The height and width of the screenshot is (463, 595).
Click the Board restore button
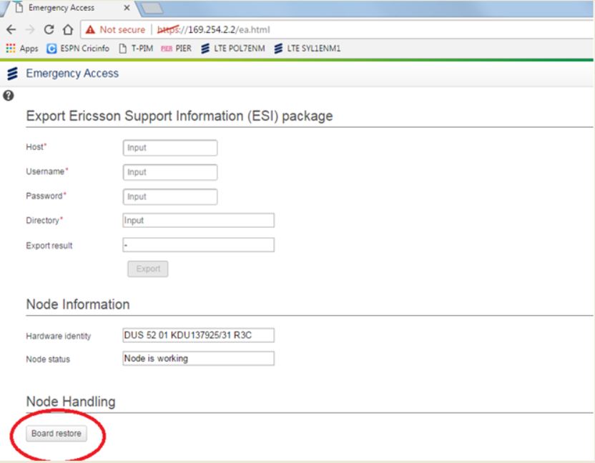pos(56,434)
